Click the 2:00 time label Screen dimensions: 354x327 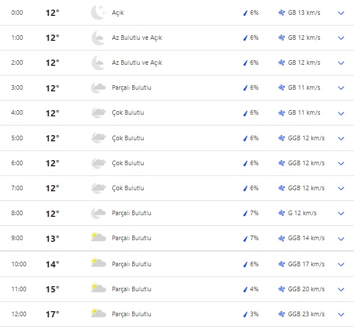coord(18,62)
